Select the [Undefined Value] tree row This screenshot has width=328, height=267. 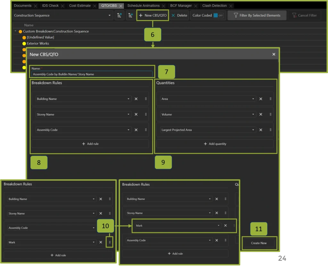click(40, 37)
